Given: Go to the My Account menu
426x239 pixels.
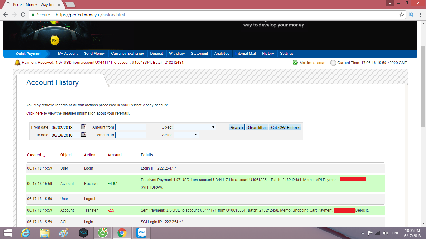Looking at the screenshot, I should tap(68, 54).
